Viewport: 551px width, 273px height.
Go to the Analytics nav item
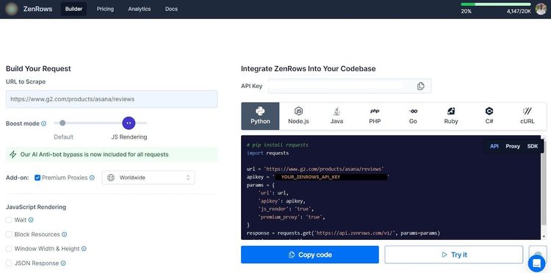139,9
